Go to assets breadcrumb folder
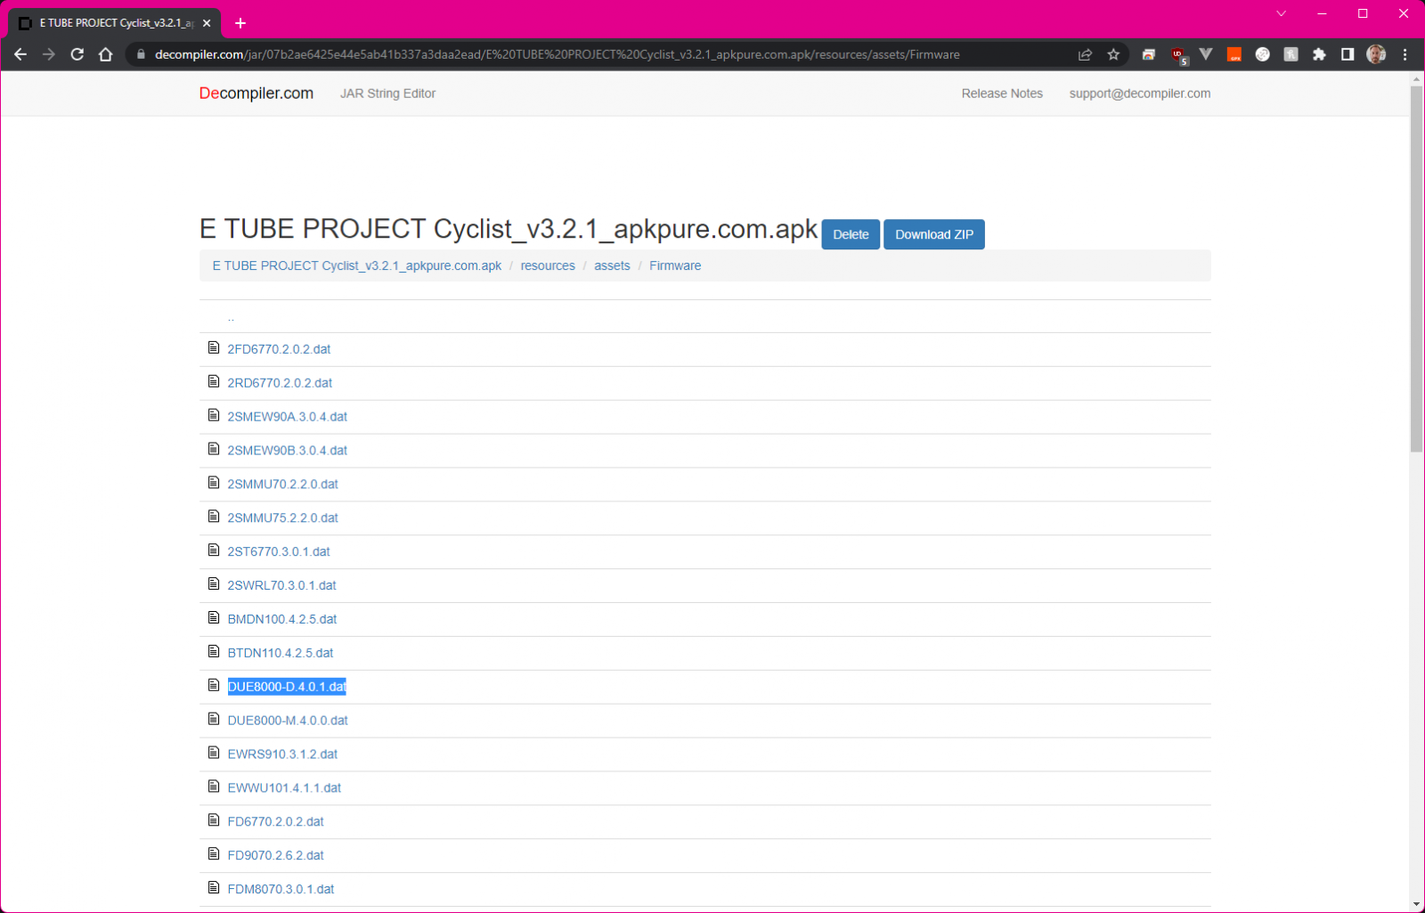The image size is (1425, 913). click(612, 265)
